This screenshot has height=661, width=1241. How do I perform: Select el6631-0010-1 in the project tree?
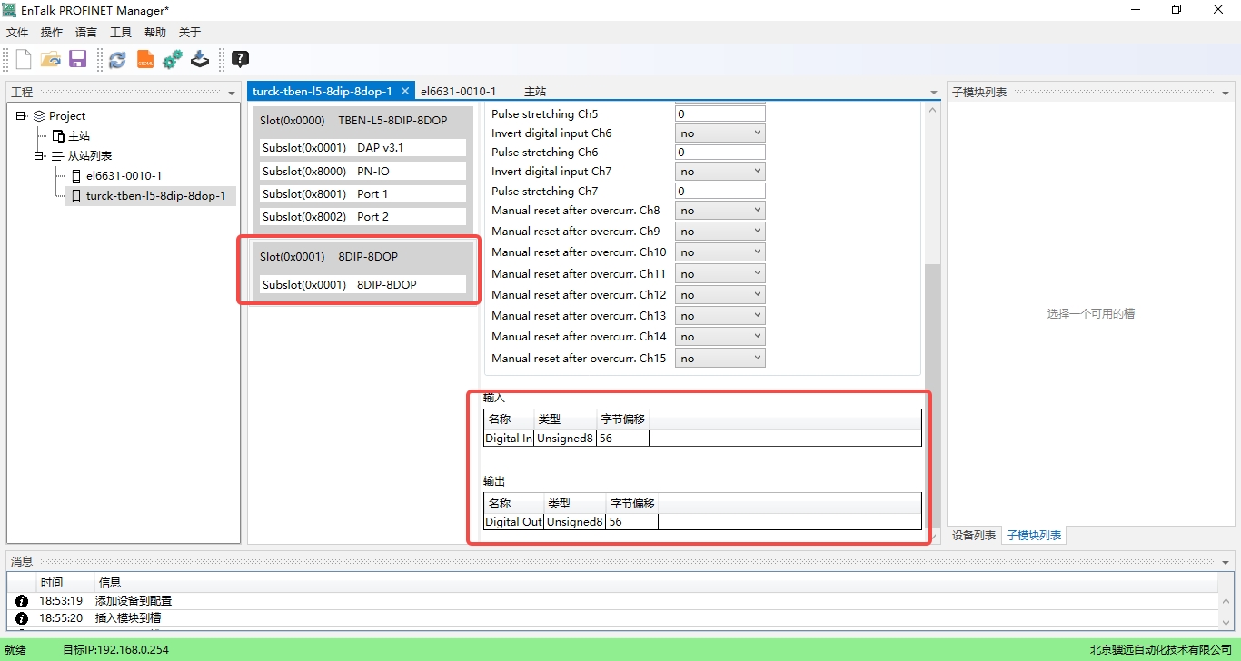[x=124, y=176]
